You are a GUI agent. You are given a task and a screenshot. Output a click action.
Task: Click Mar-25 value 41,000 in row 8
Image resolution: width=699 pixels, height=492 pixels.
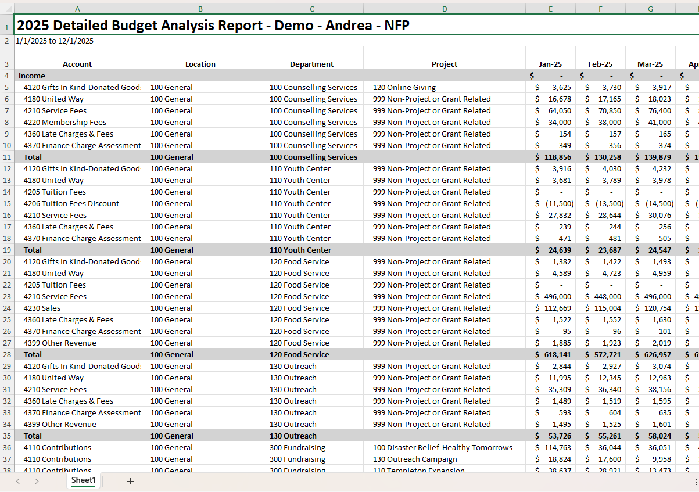(650, 122)
